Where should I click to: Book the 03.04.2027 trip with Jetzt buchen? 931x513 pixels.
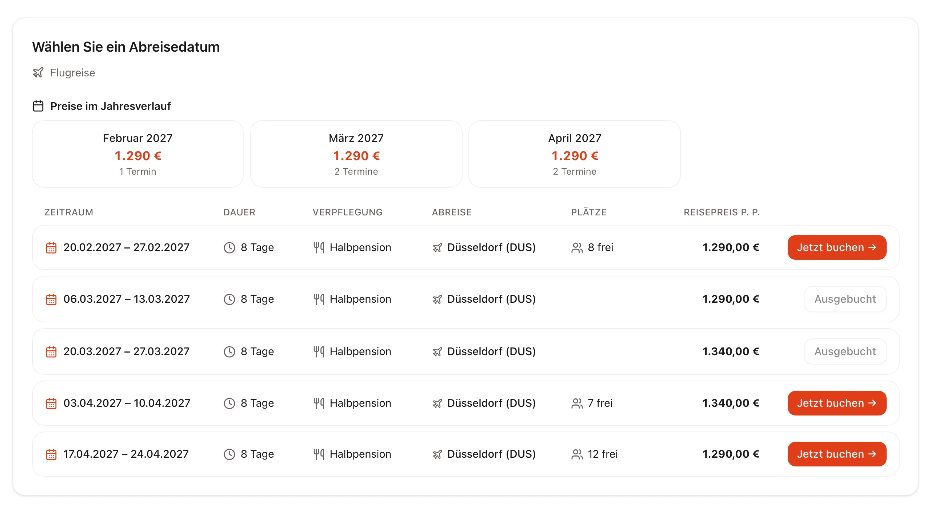tap(837, 403)
